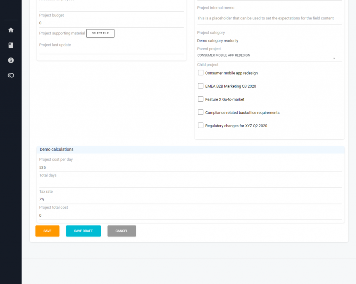Check Regulatory changes for XYZ Q2 2020
This screenshot has width=356, height=284.
click(201, 125)
